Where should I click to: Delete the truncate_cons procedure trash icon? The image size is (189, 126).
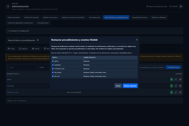pyautogui.click(x=180, y=92)
